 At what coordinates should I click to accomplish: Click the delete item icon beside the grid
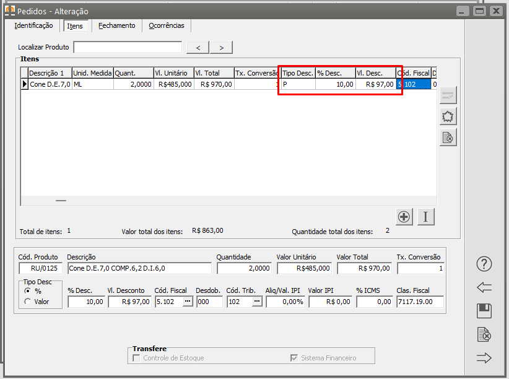[448, 137]
